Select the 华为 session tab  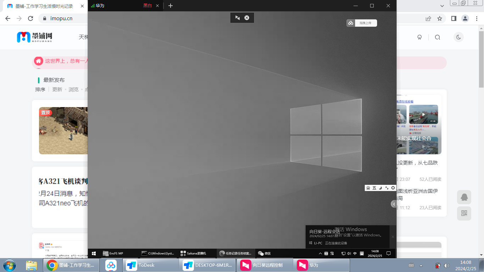(100, 6)
